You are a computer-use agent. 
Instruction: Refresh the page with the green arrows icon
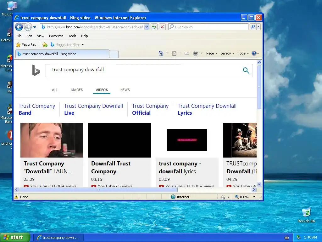(154, 27)
